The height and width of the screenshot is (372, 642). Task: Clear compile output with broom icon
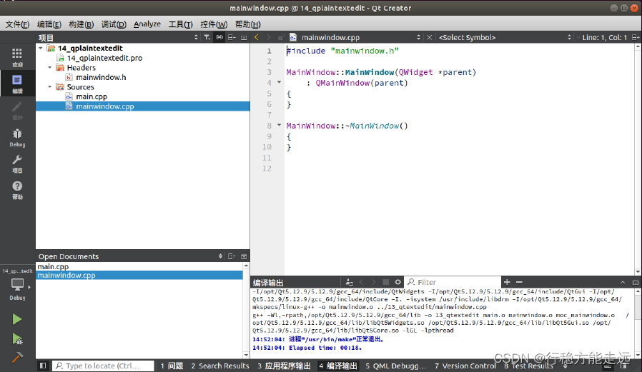(349, 282)
